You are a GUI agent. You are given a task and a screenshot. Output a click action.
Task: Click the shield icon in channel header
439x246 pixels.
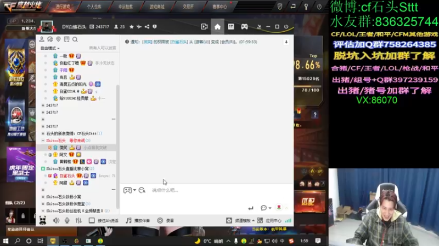point(155,27)
